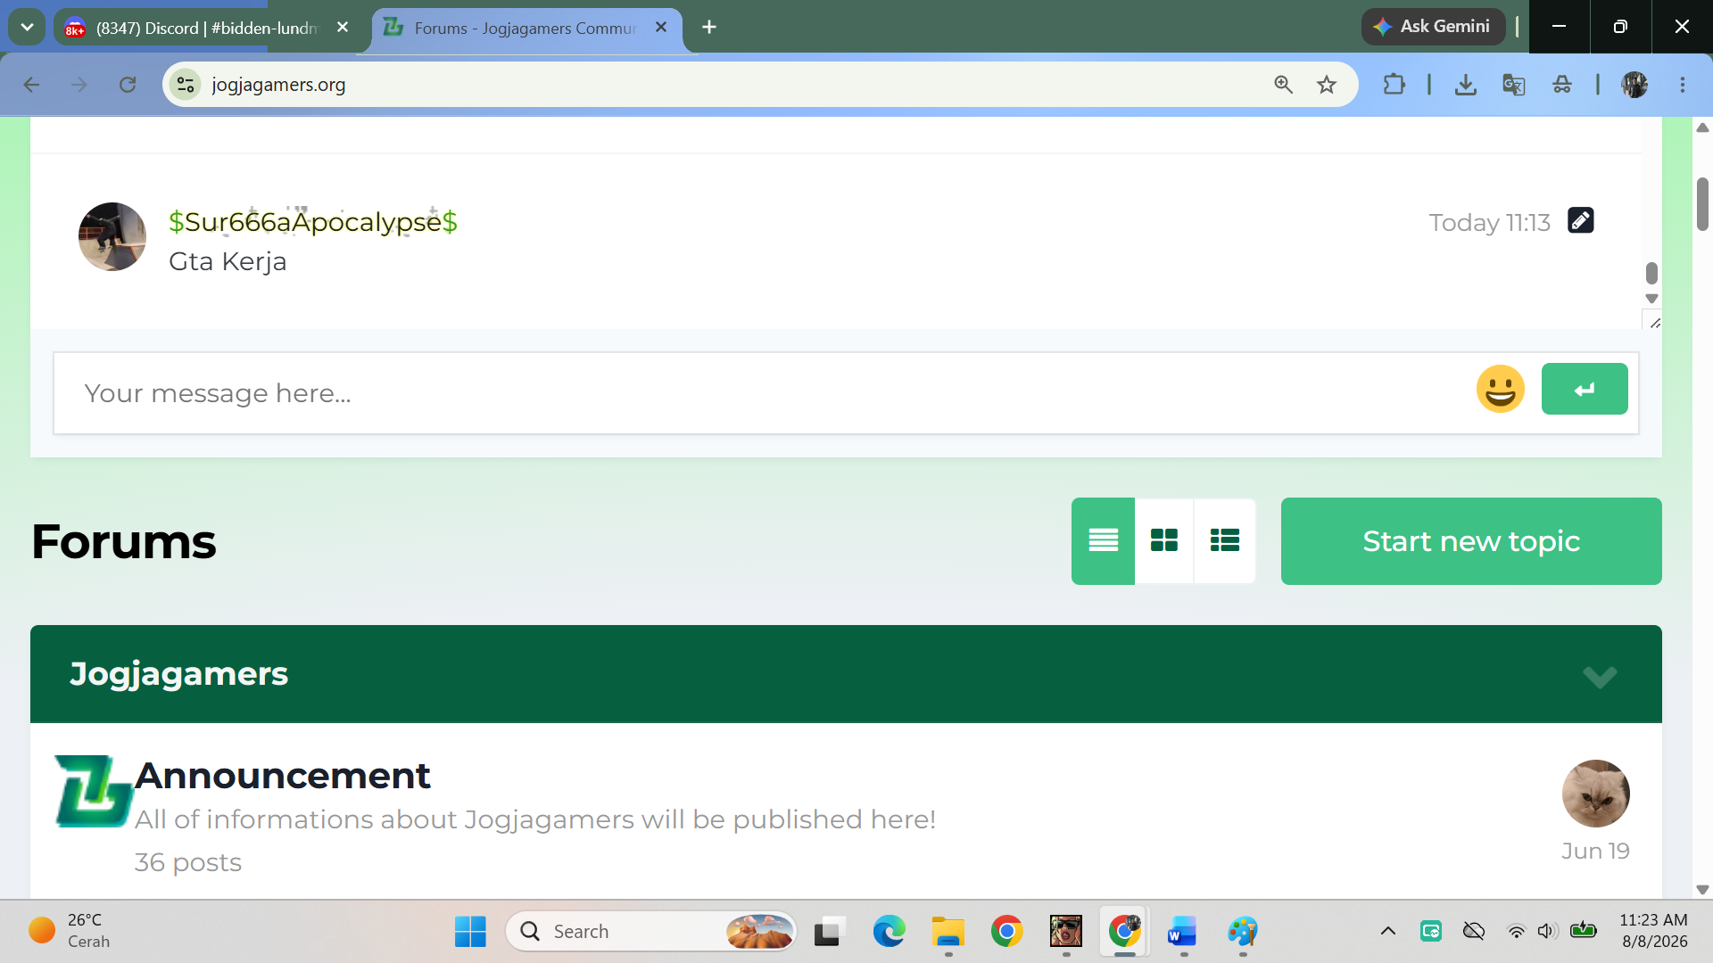Reload the jogjagamers.org page
Viewport: 1713px width, 963px height.
pos(128,85)
